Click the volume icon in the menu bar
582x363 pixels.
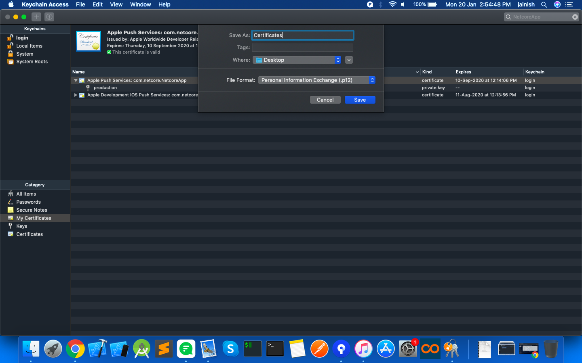click(x=403, y=4)
